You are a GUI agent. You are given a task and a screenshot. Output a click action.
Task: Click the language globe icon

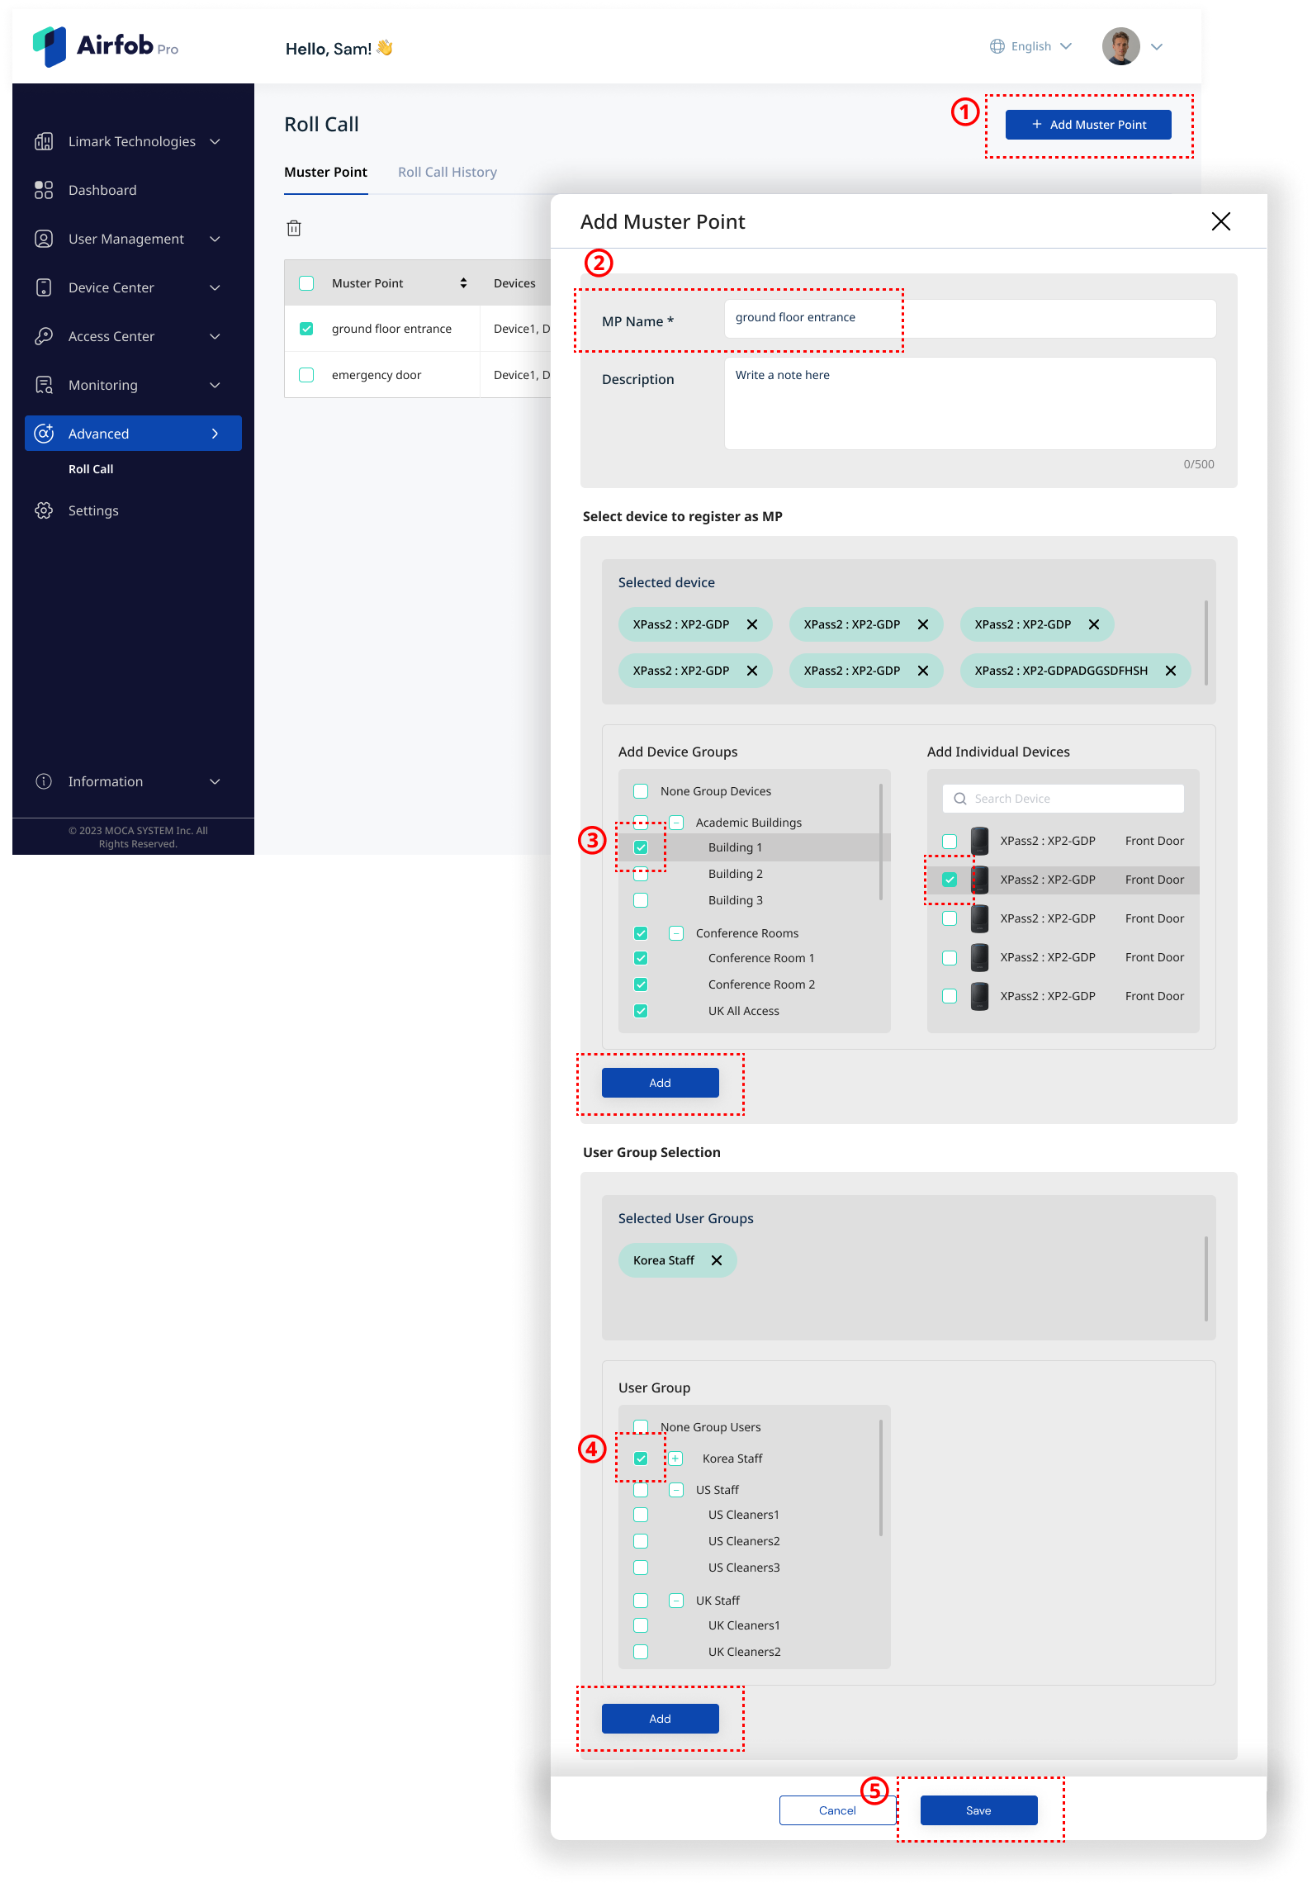[x=997, y=46]
